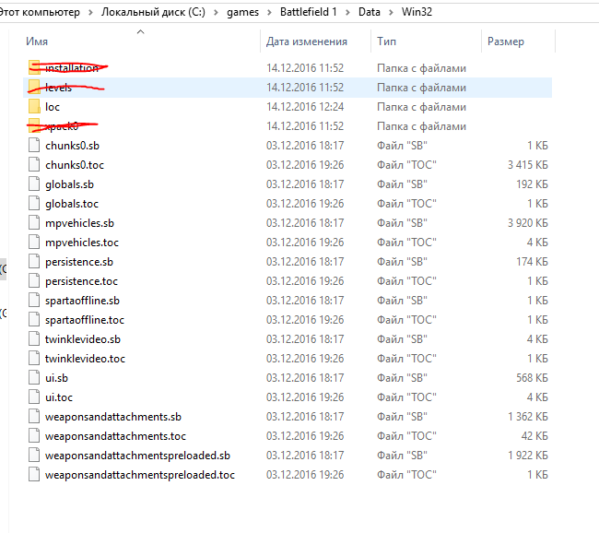Image resolution: width=599 pixels, height=533 pixels.
Task: Click the chunks0.sb file icon
Action: (34, 145)
